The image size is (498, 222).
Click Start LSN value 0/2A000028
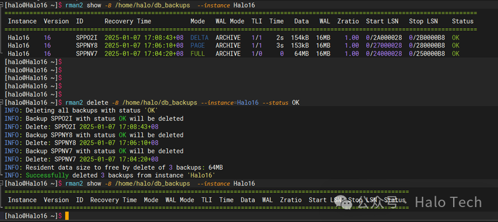383,38
